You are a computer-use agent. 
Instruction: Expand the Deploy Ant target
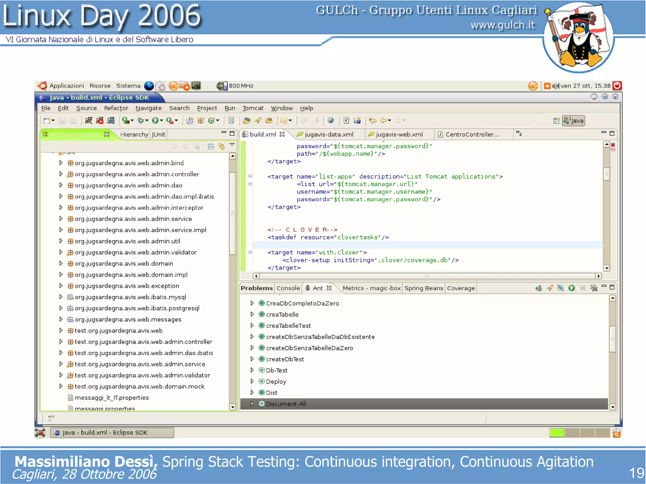252,382
